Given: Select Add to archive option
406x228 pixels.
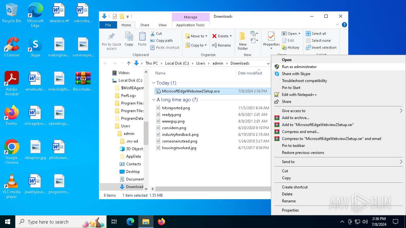Looking at the screenshot, I should [338, 118].
